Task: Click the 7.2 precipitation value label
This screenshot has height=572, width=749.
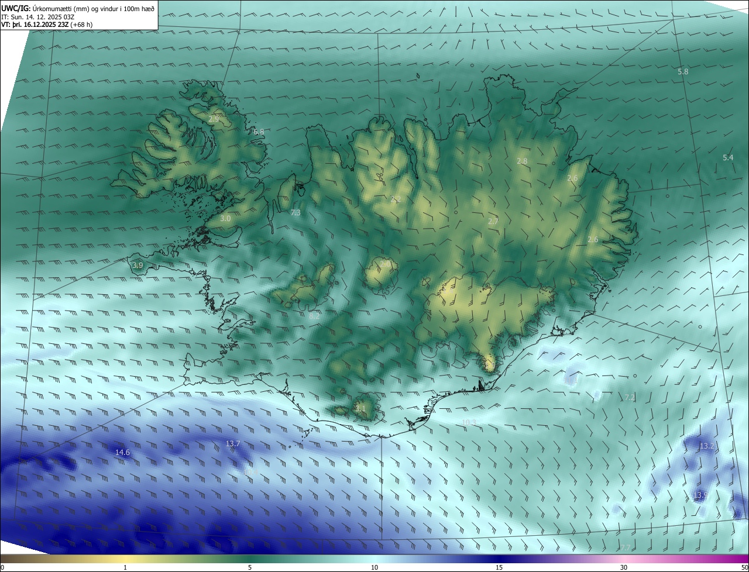Action: 630,397
